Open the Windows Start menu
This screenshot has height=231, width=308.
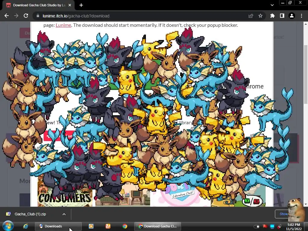(8, 226)
